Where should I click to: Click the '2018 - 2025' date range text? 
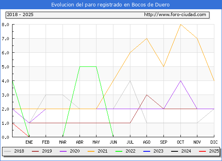pyautogui.click(x=20, y=14)
